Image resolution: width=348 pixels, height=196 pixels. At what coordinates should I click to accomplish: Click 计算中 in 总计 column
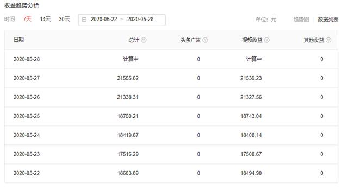pos(130,59)
